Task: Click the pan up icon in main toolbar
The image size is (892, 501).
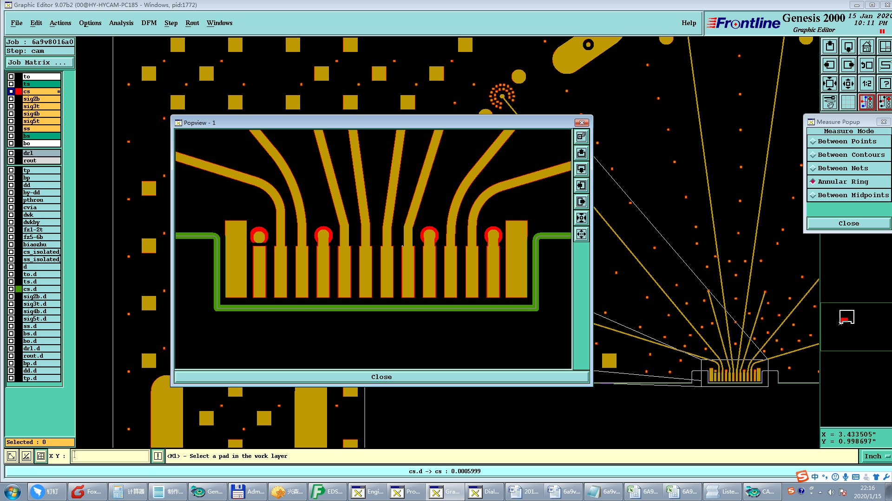Action: coord(830,47)
